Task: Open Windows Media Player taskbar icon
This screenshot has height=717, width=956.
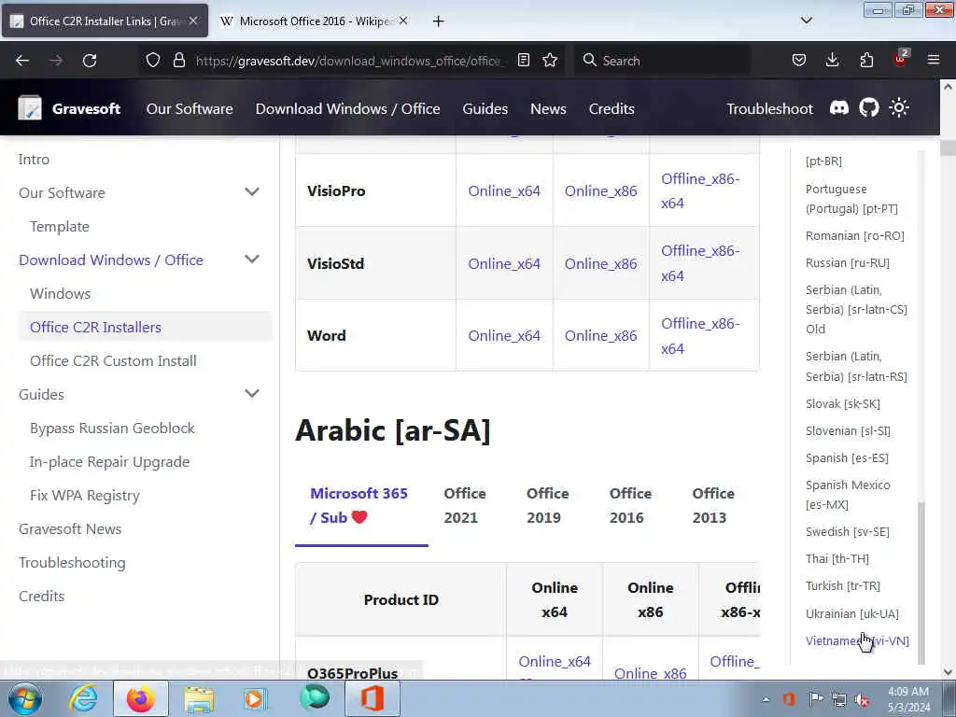Action: click(x=256, y=698)
